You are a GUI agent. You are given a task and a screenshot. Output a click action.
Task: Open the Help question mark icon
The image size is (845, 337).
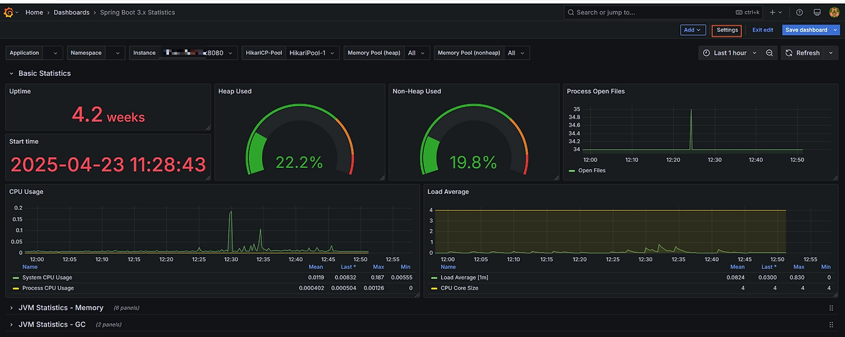pyautogui.click(x=799, y=12)
